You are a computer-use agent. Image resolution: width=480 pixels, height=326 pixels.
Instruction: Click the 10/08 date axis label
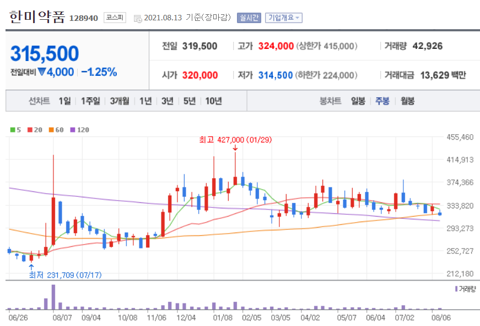[128, 318]
